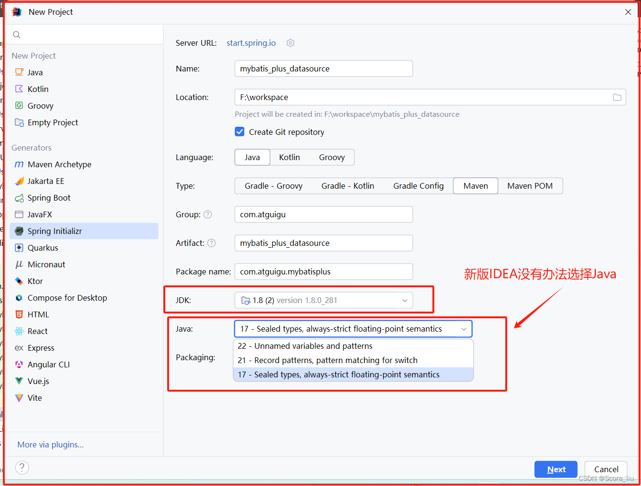Select Empty Project in list
The width and height of the screenshot is (641, 486).
coord(84,122)
